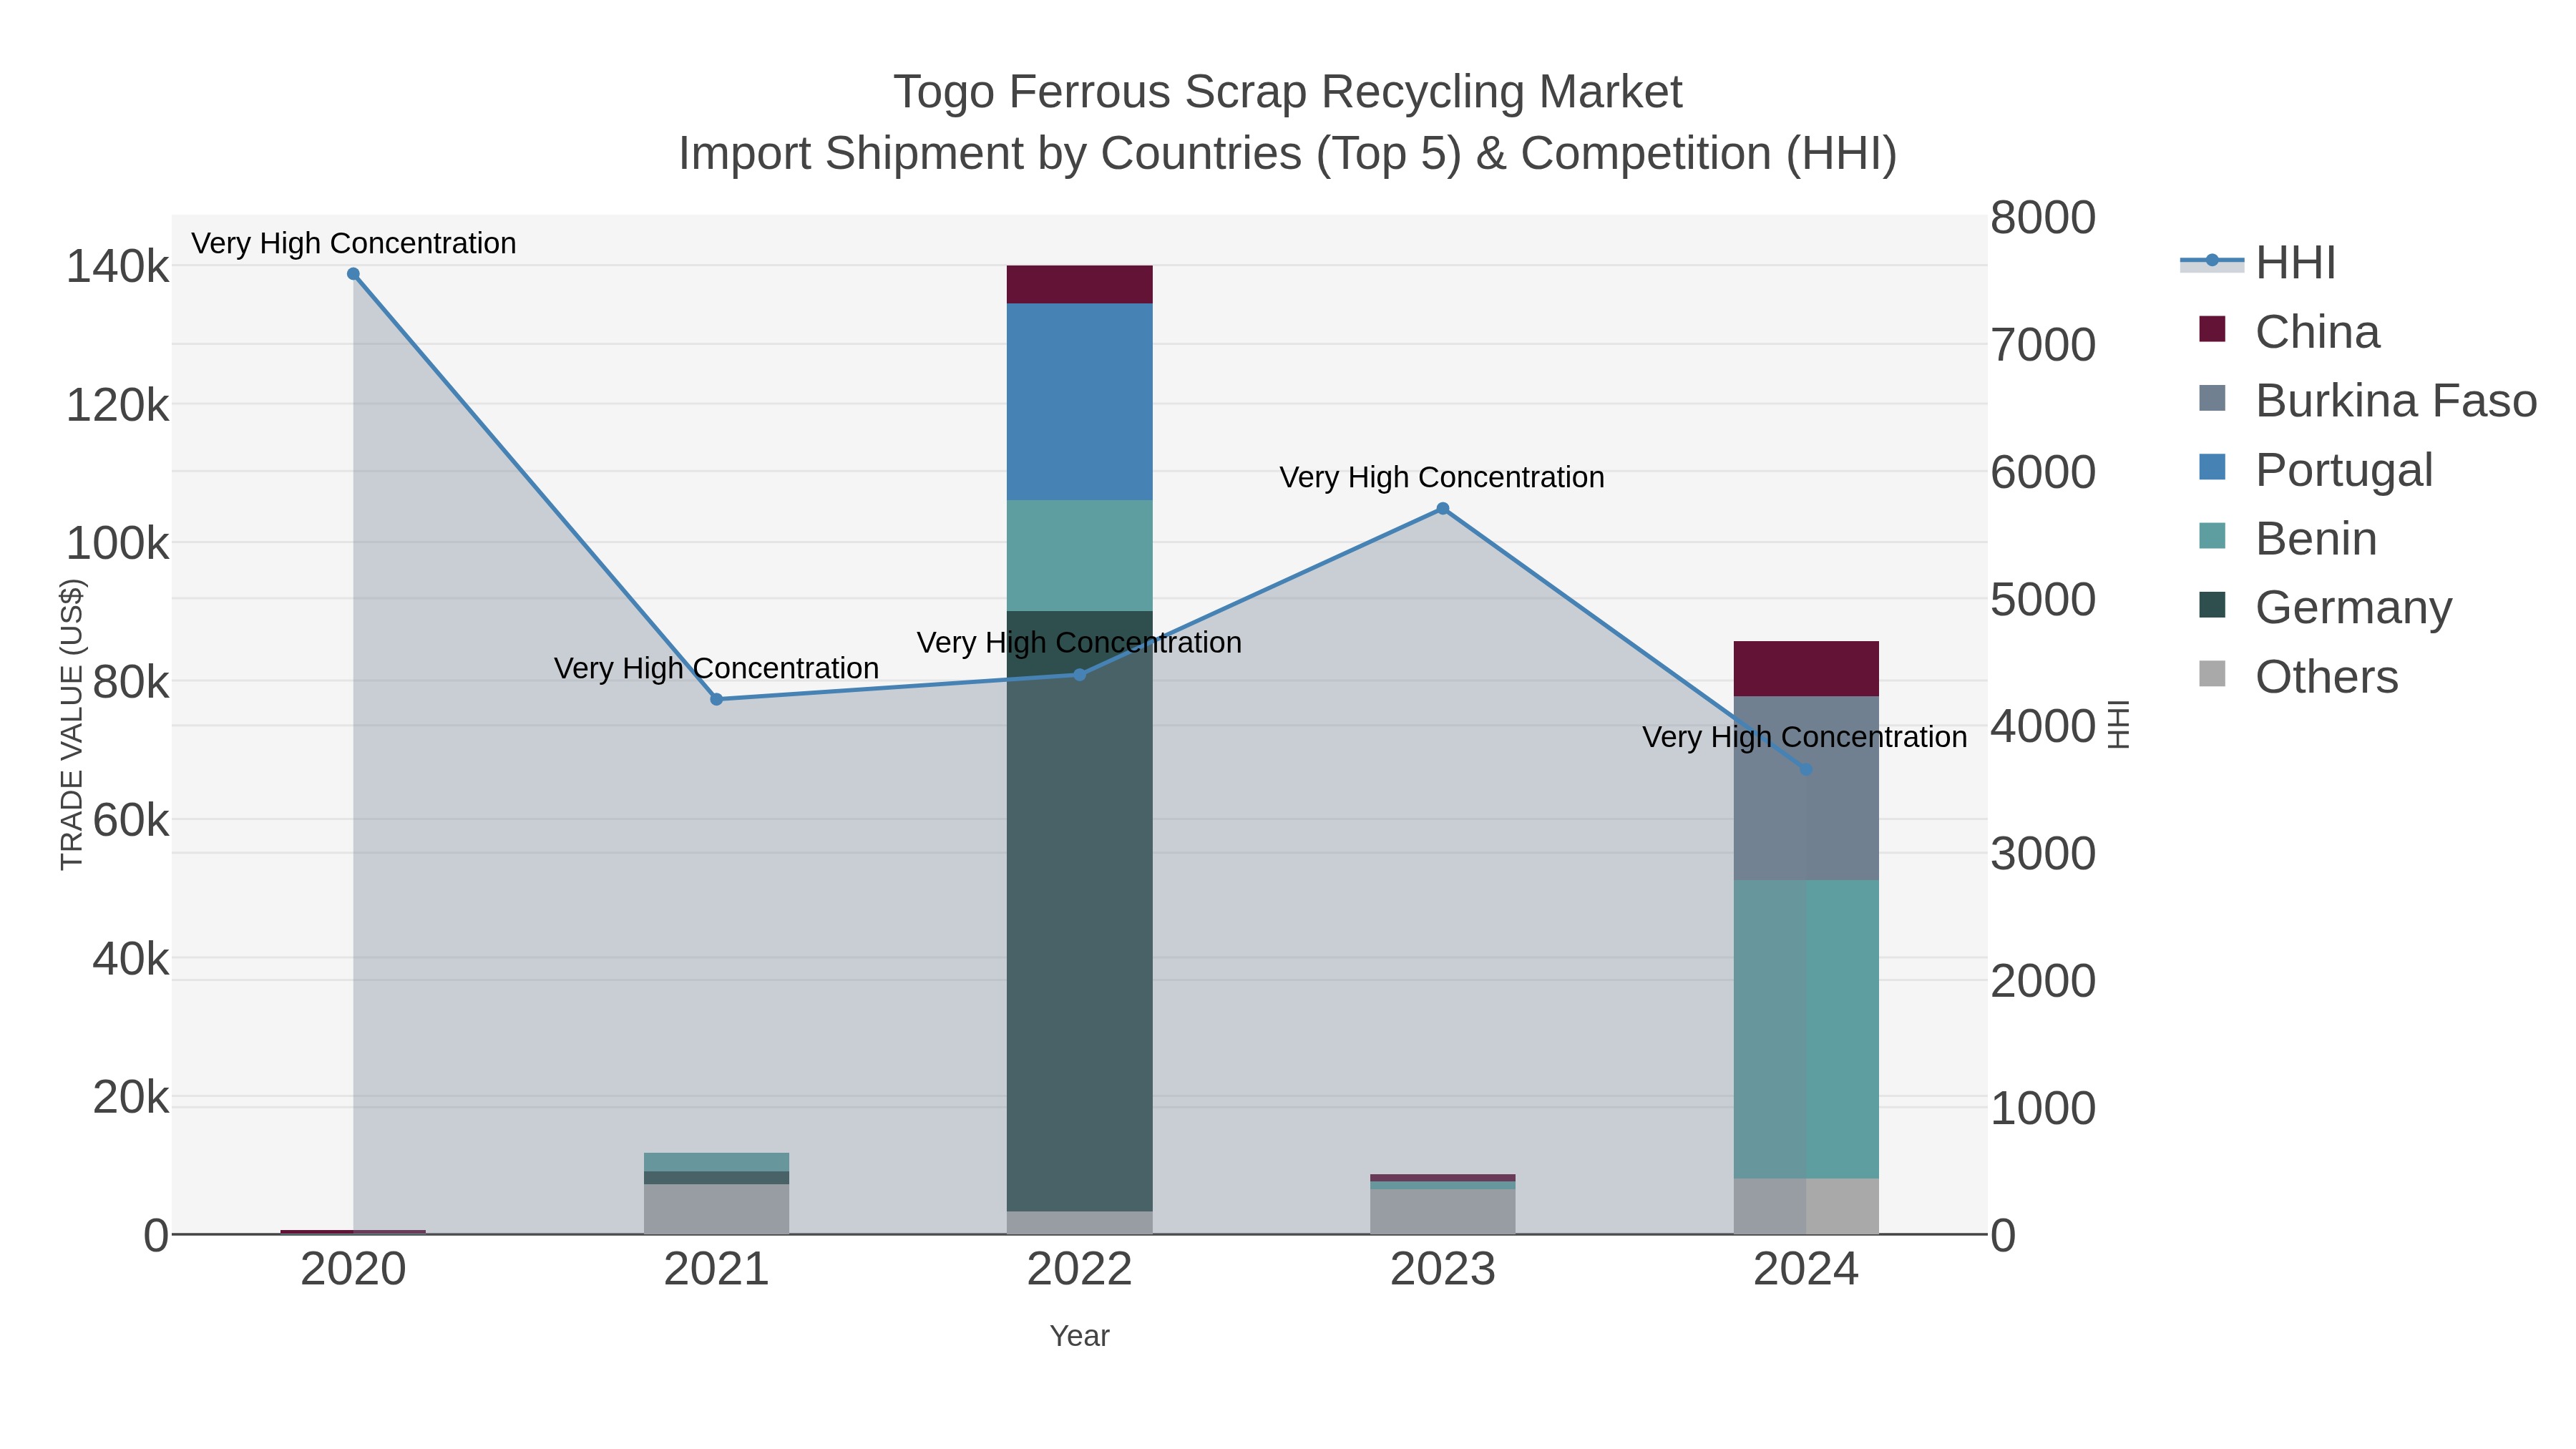Click the Others segment in 2021 bar
This screenshot has width=2576, height=1449.
point(716,1210)
